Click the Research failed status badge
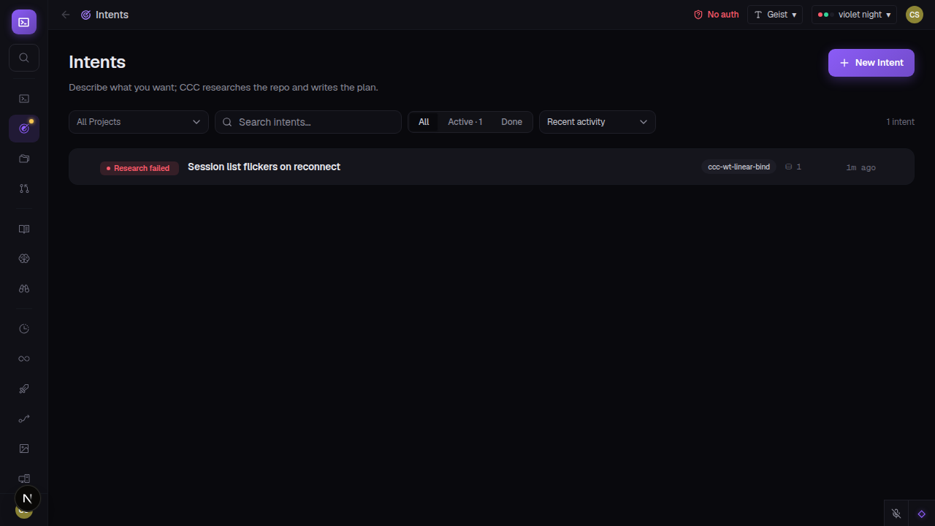Image resolution: width=935 pixels, height=526 pixels. tap(140, 168)
